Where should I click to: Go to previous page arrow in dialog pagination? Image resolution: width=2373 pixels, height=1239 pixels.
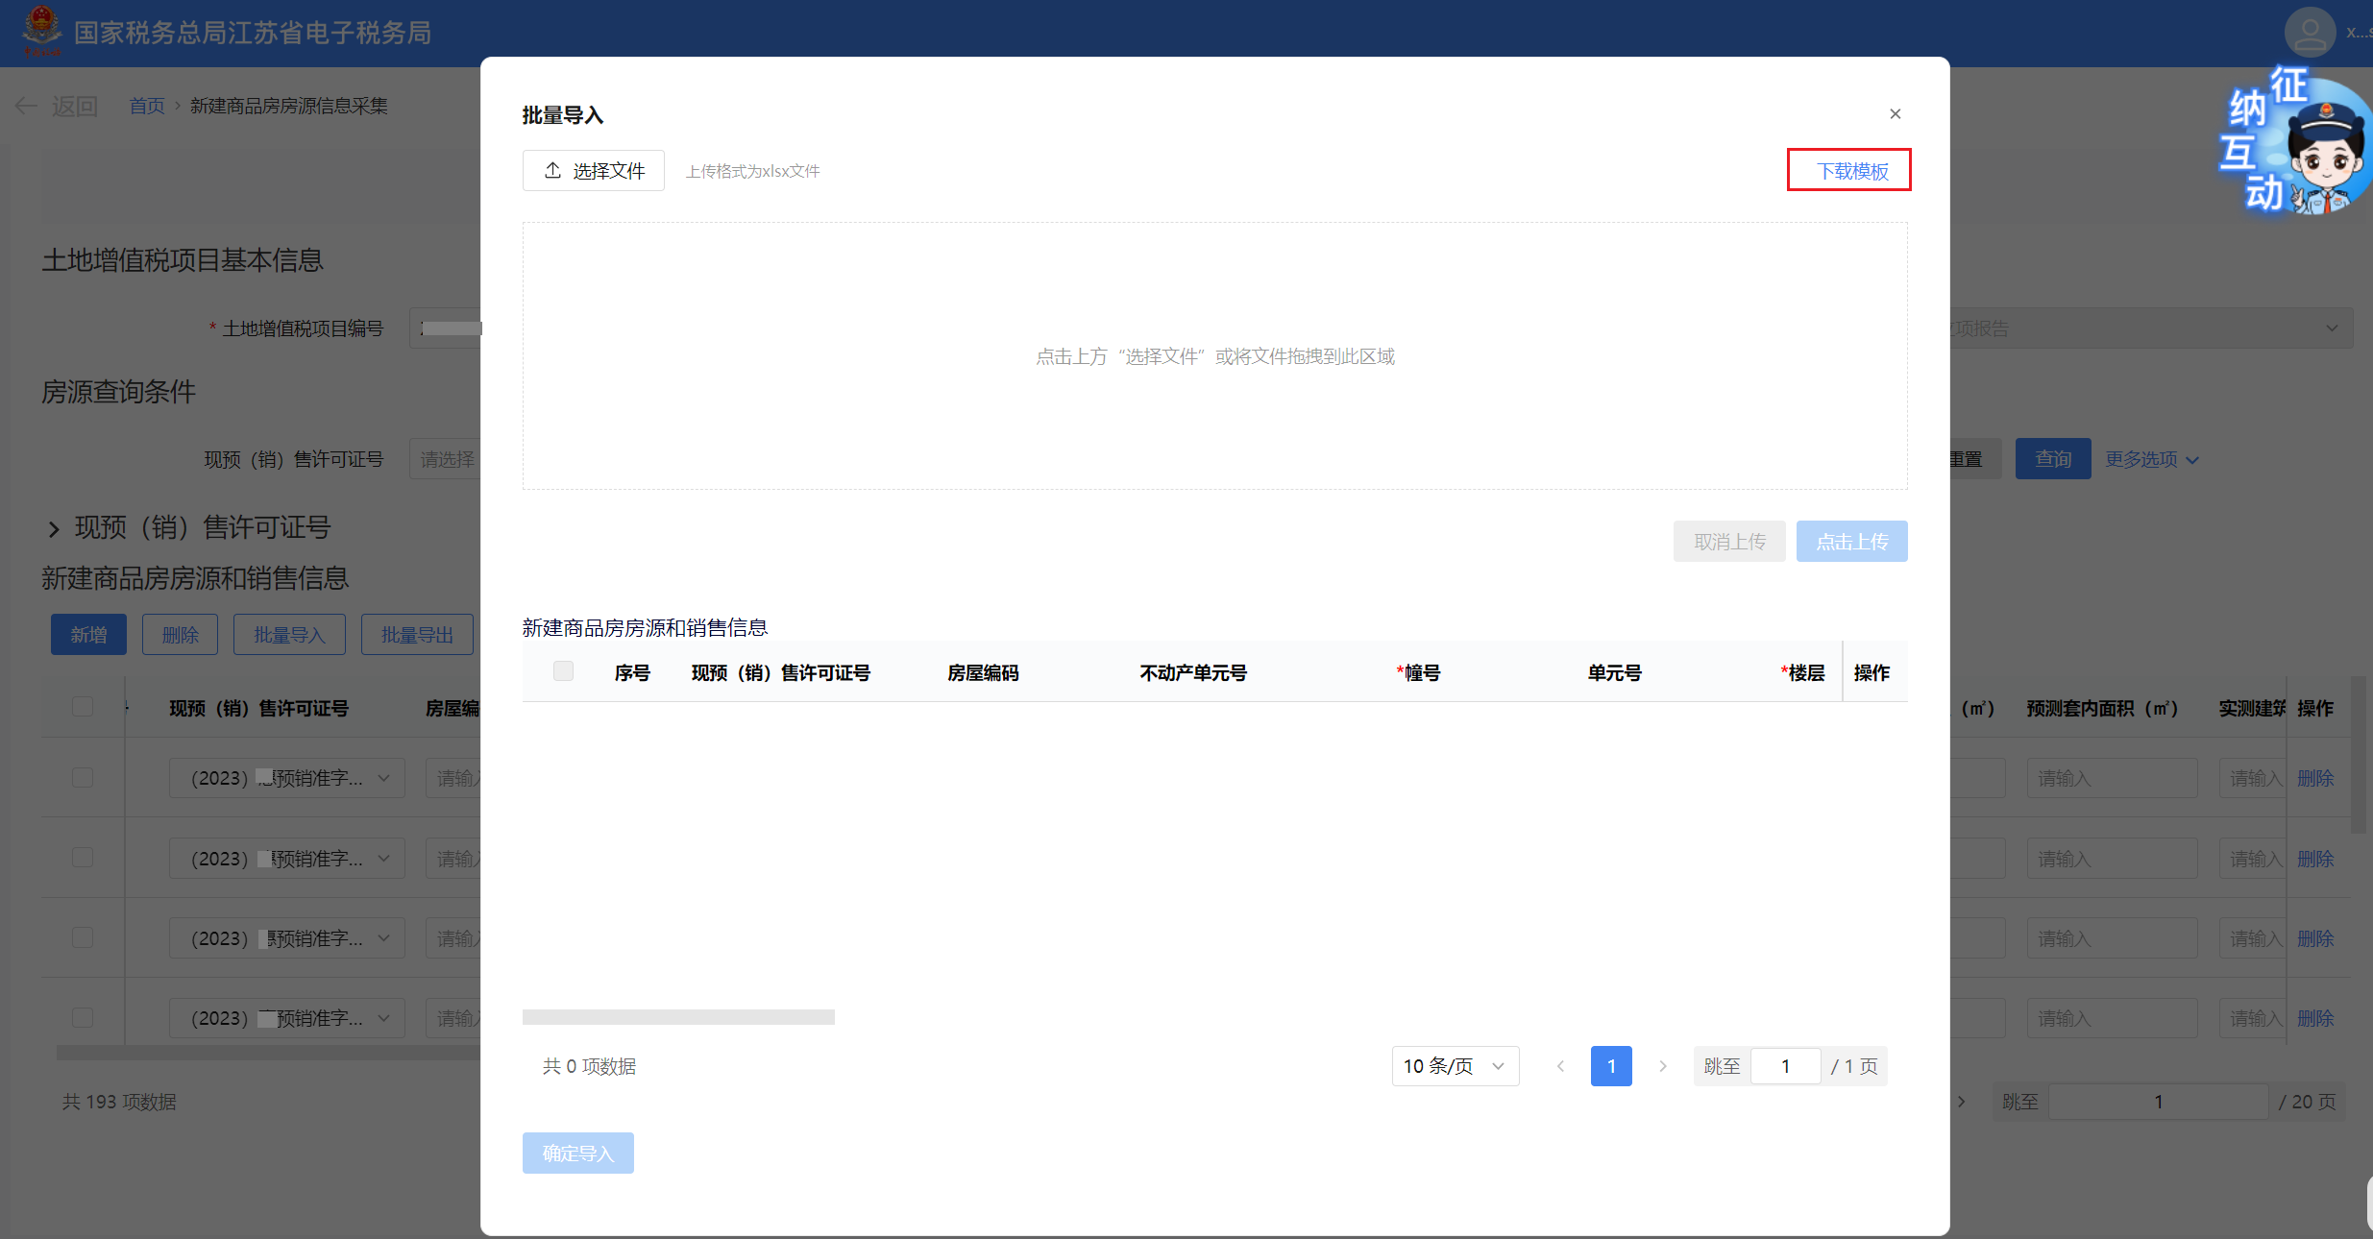[x=1560, y=1066]
